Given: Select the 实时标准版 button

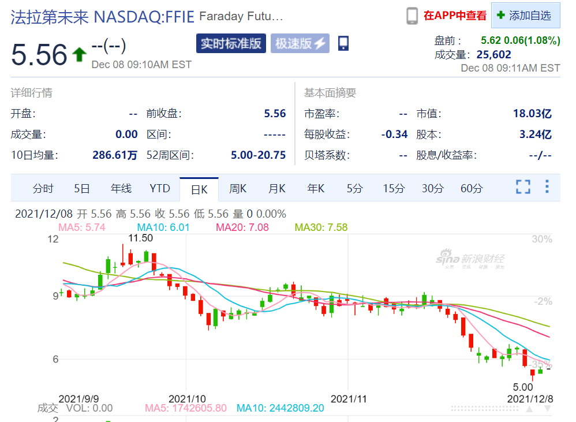Looking at the screenshot, I should click(231, 43).
